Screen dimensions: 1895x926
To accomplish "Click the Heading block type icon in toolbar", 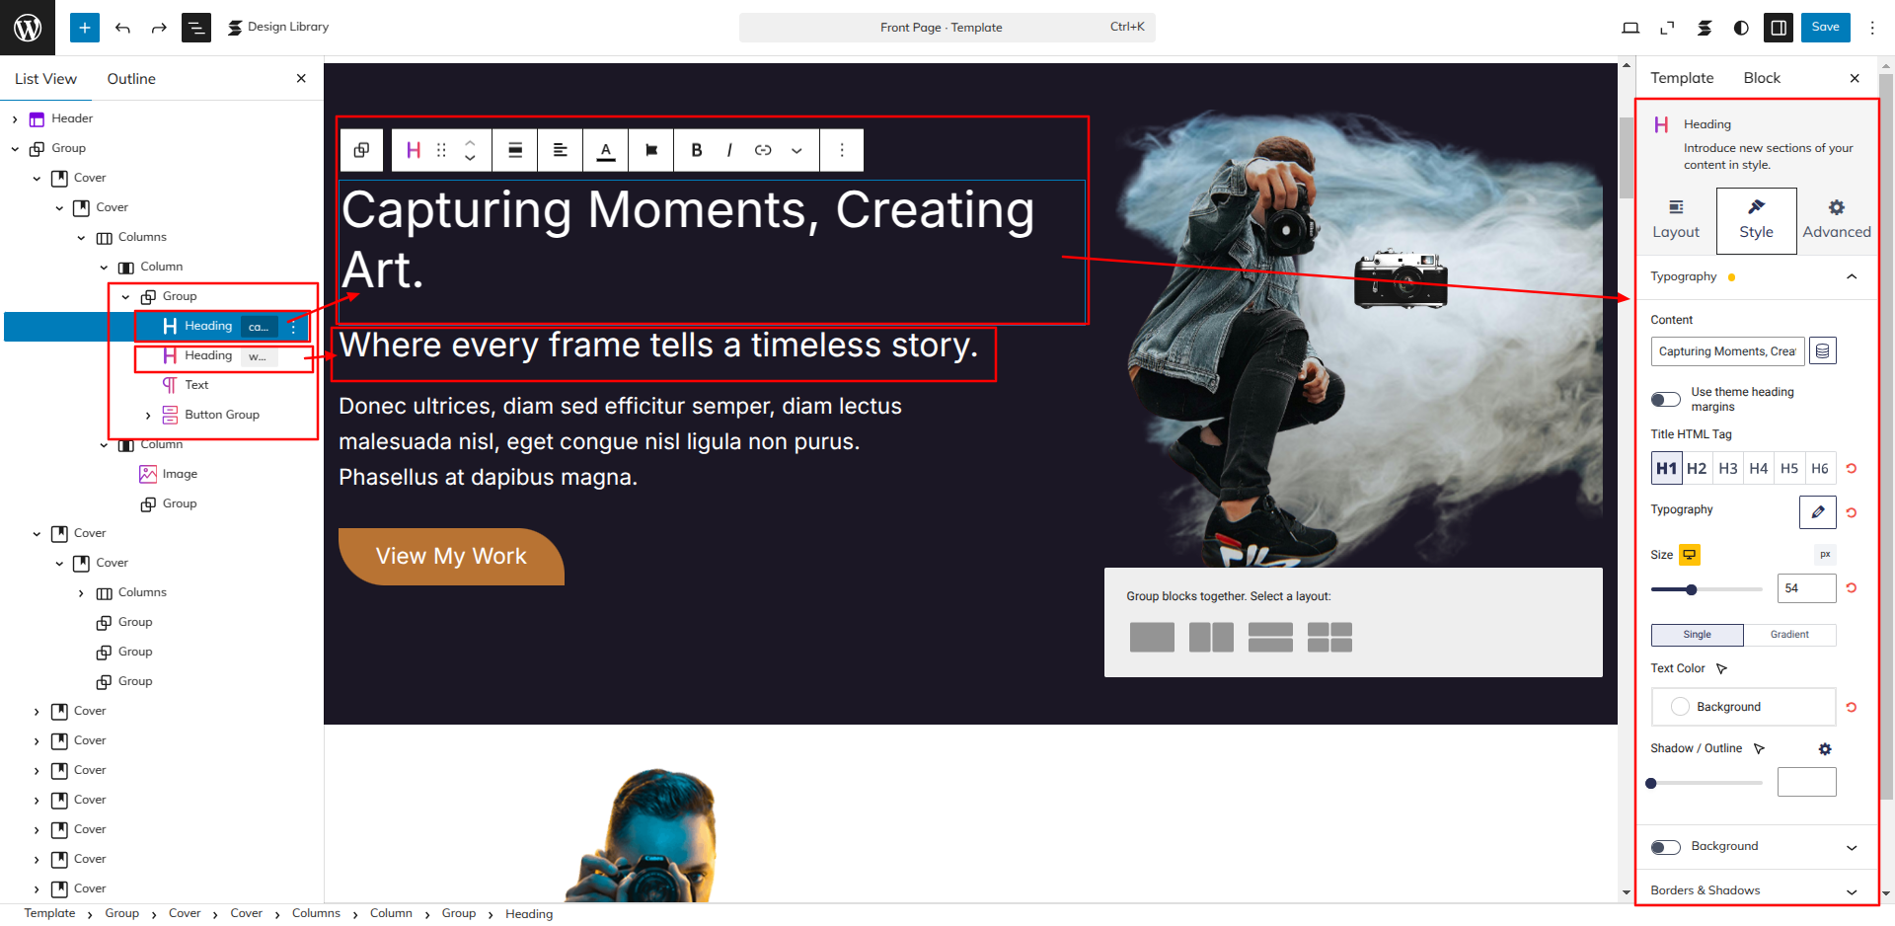I will tap(414, 150).
